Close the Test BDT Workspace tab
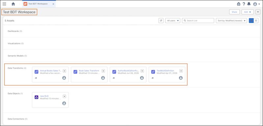Viewport: 263px width, 126px height. 53,4
